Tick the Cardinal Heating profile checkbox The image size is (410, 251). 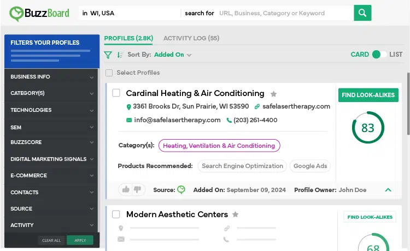[116, 93]
